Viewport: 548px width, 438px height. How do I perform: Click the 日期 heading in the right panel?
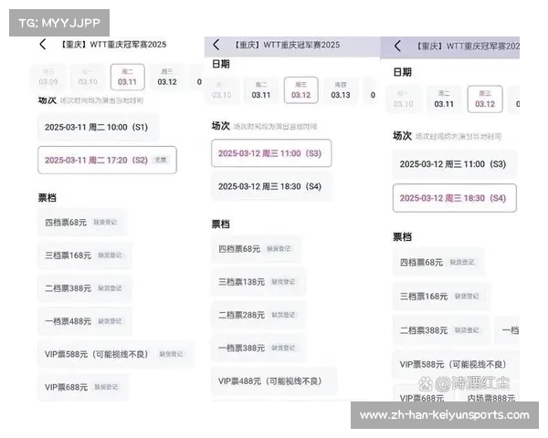point(403,72)
